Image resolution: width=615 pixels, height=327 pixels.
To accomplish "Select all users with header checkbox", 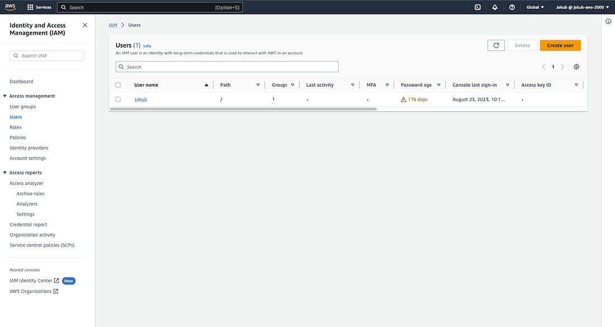I will click(x=118, y=85).
